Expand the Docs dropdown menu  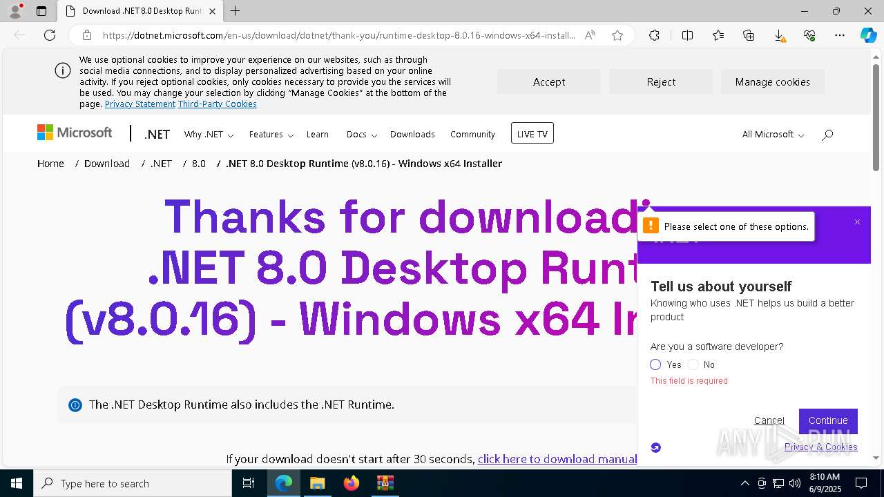pos(361,135)
